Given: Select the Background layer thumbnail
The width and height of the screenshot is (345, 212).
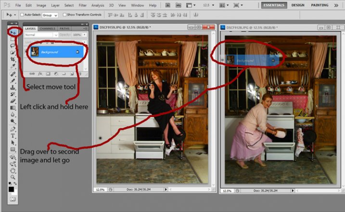Looking at the screenshot, I should point(35,52).
